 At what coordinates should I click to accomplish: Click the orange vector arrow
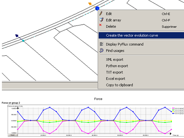(90, 4)
